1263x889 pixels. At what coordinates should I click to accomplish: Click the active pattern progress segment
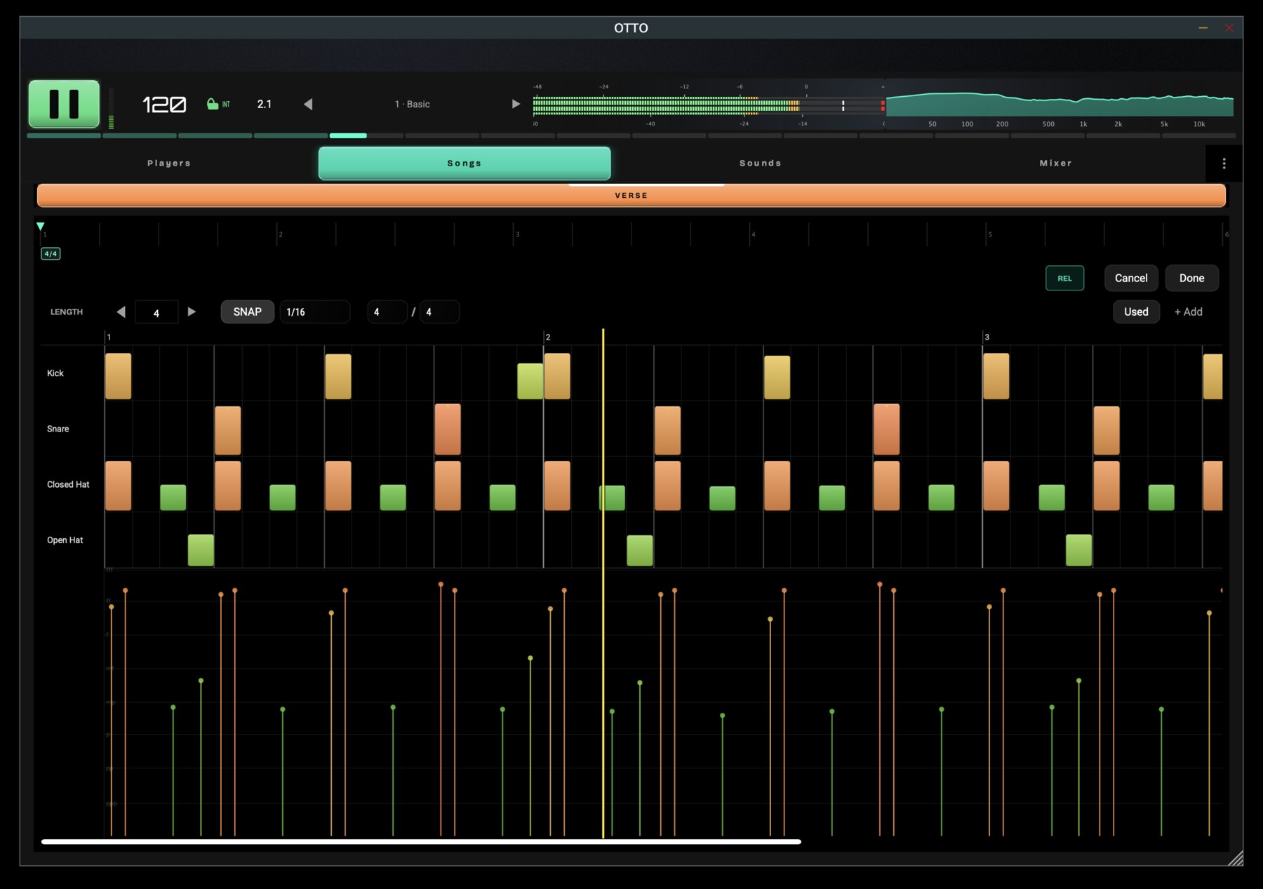tap(348, 135)
